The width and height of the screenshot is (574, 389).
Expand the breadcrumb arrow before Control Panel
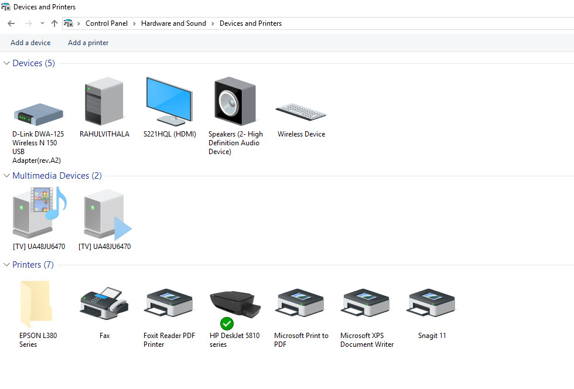[78, 23]
